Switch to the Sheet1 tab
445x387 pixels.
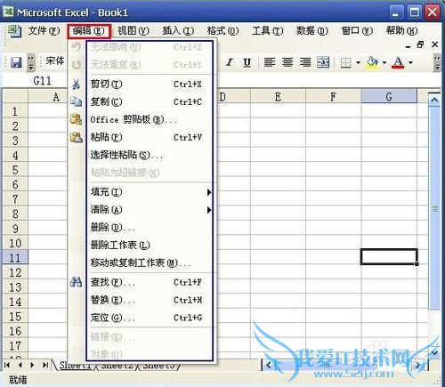point(76,365)
